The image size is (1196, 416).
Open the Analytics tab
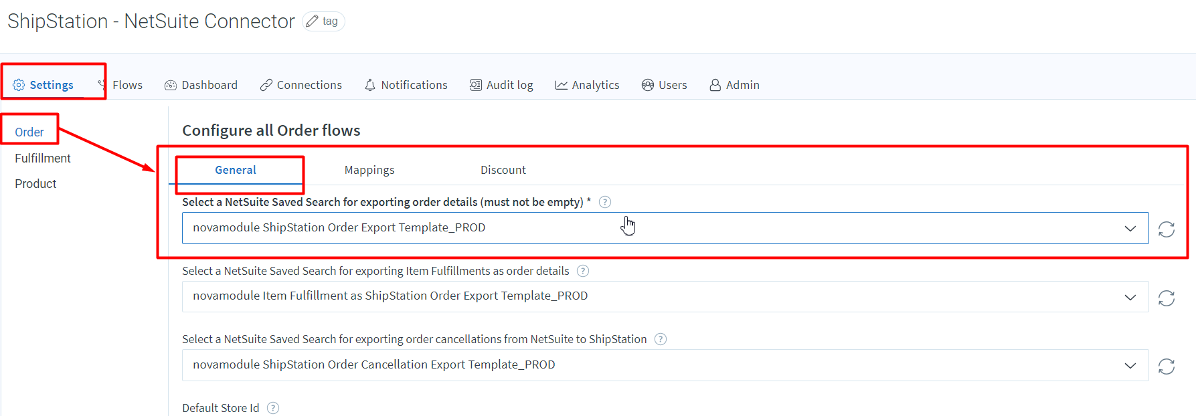pos(587,85)
